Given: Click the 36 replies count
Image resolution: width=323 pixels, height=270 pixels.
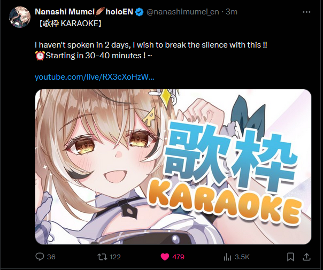Looking at the screenshot, I should click(51, 257).
